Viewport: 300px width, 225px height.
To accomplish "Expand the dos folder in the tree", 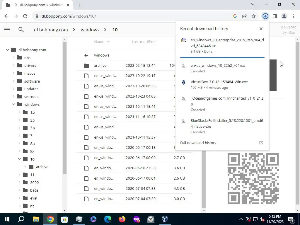I will point(13,58).
